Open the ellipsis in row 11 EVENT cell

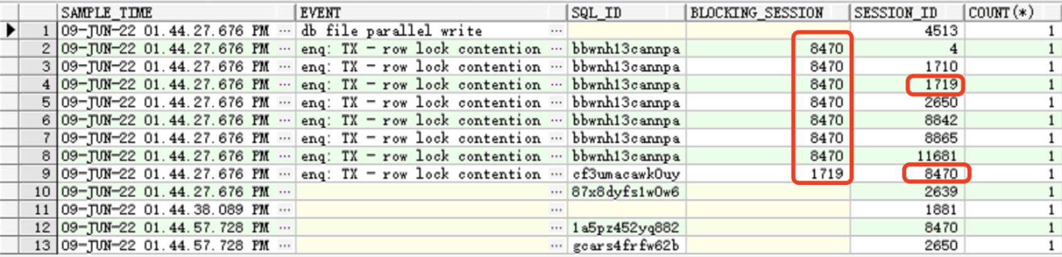click(556, 209)
